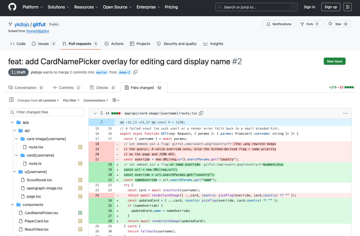Open the Pull requests tab
The height and width of the screenshot is (236, 360).
(80, 44)
